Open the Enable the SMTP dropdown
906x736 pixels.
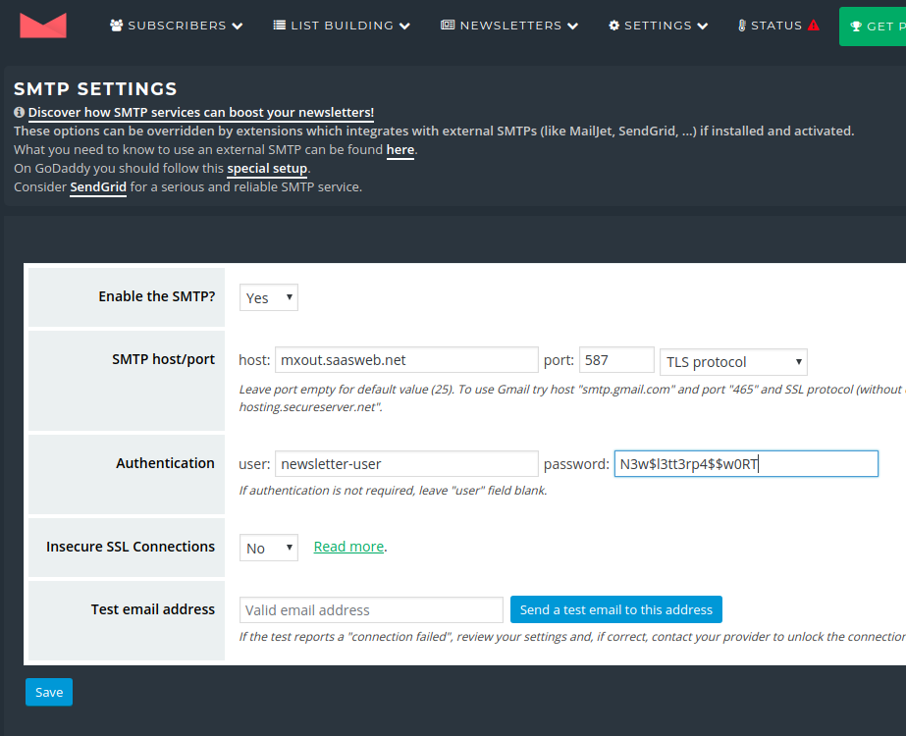(269, 297)
